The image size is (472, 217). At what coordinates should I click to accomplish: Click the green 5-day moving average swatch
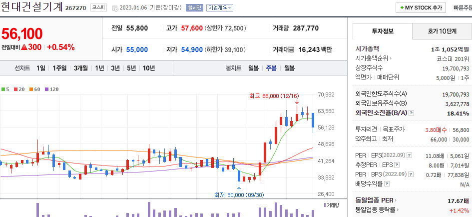pyautogui.click(x=3, y=89)
